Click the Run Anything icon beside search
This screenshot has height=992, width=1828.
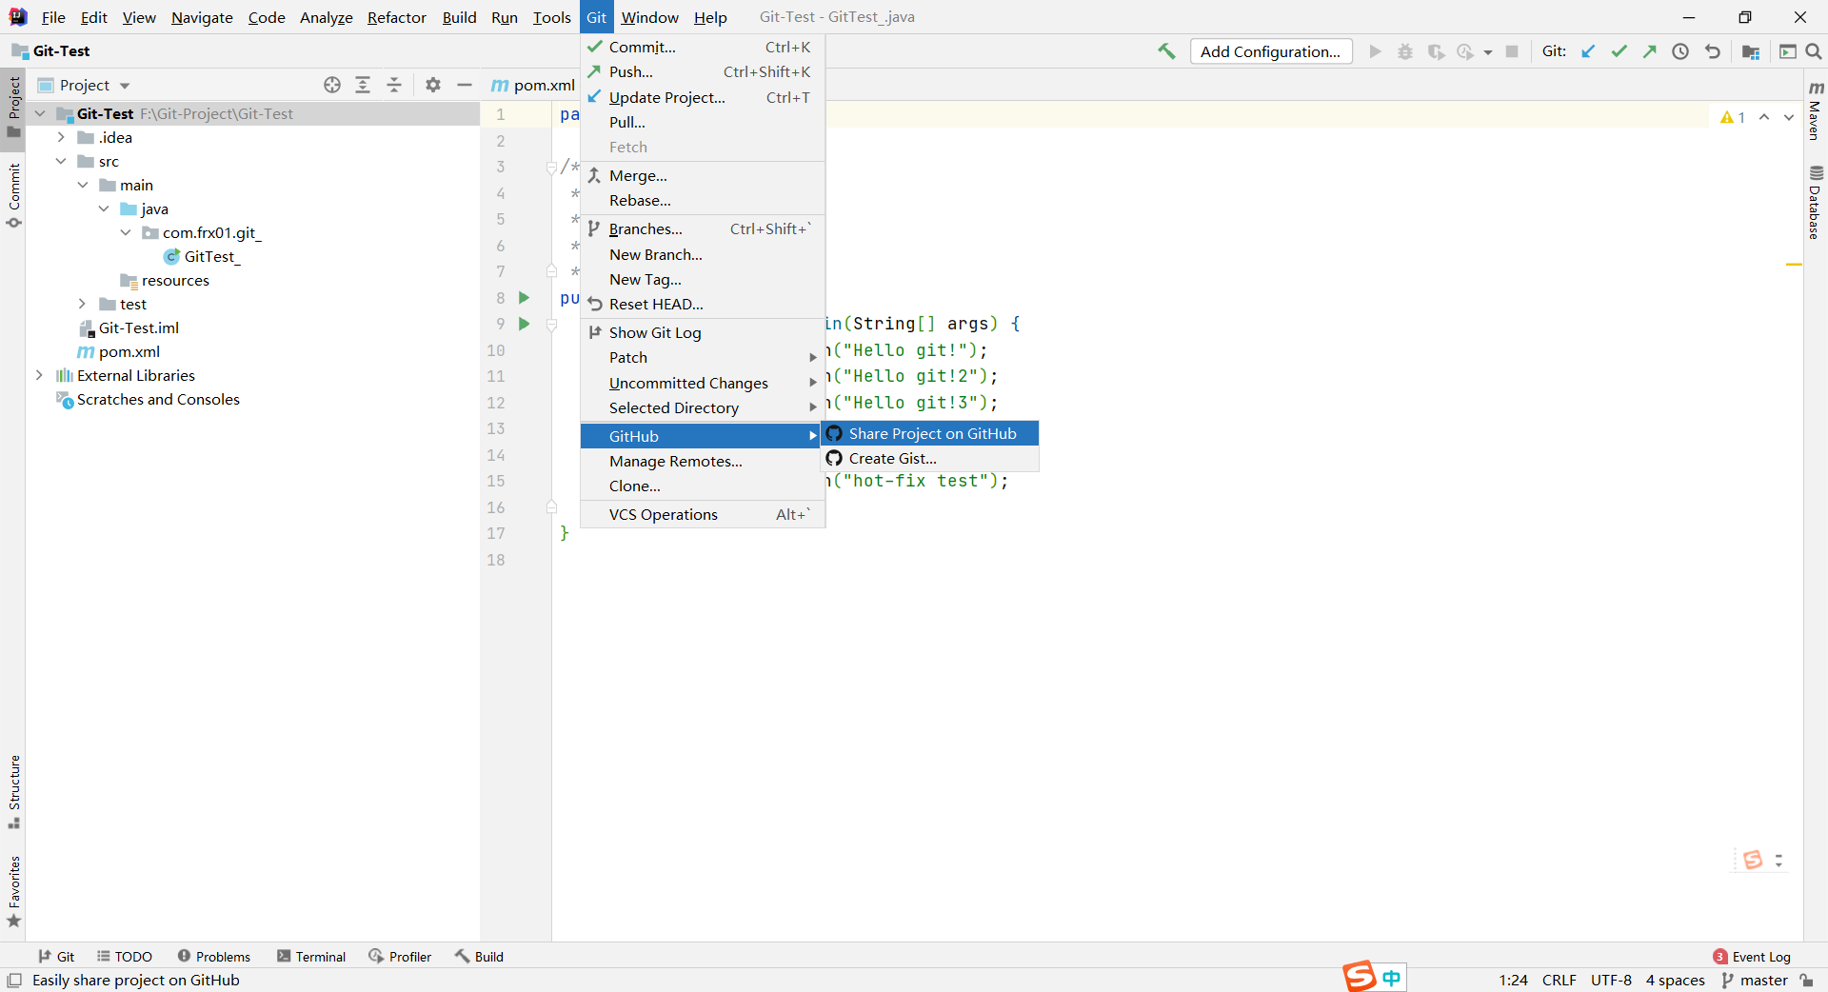tap(1788, 51)
